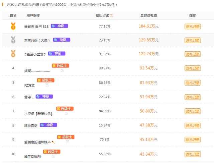Viewport: 214px width, 163px height.
Task: Click 超级土 badge above 牌王马洪刚
Action: click(51, 152)
